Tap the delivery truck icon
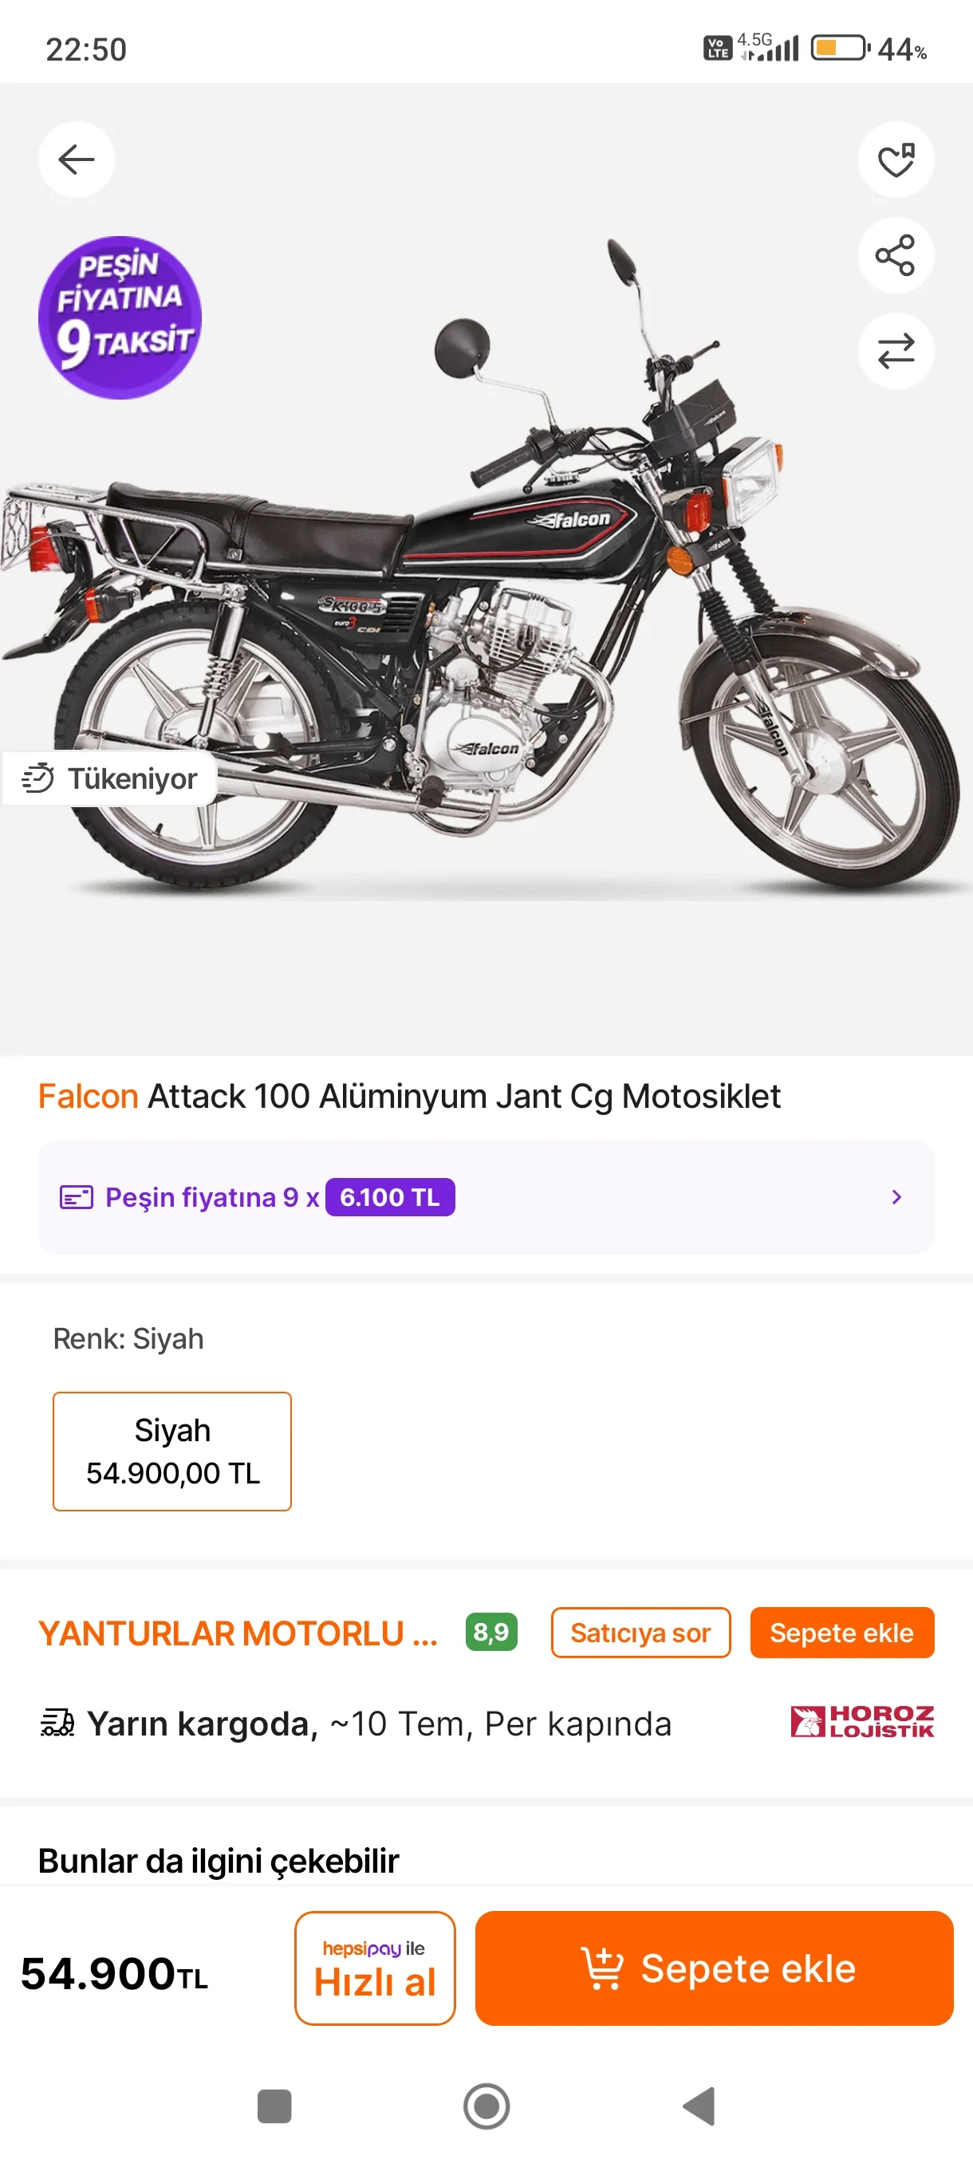The image size is (973, 2163). click(57, 1723)
